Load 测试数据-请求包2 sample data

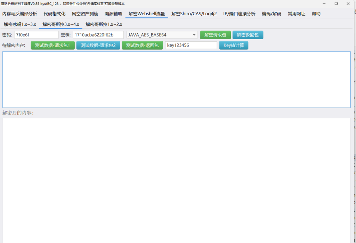(98, 45)
